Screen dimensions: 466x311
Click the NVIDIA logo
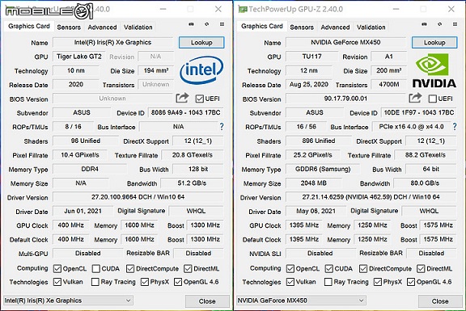(x=434, y=70)
